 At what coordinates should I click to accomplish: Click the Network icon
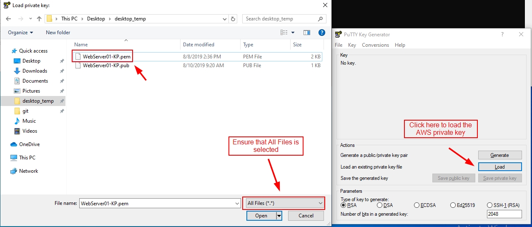[13, 171]
